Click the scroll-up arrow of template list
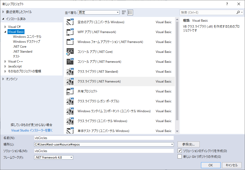Viewport: 245px width, 170px height. pyautogui.click(x=177, y=20)
